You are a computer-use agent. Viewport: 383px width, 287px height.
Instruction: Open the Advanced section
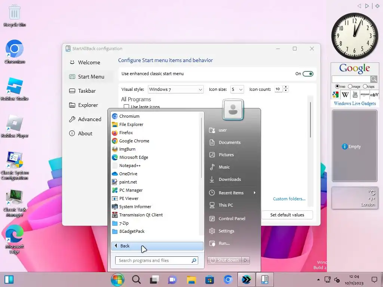pos(89,119)
